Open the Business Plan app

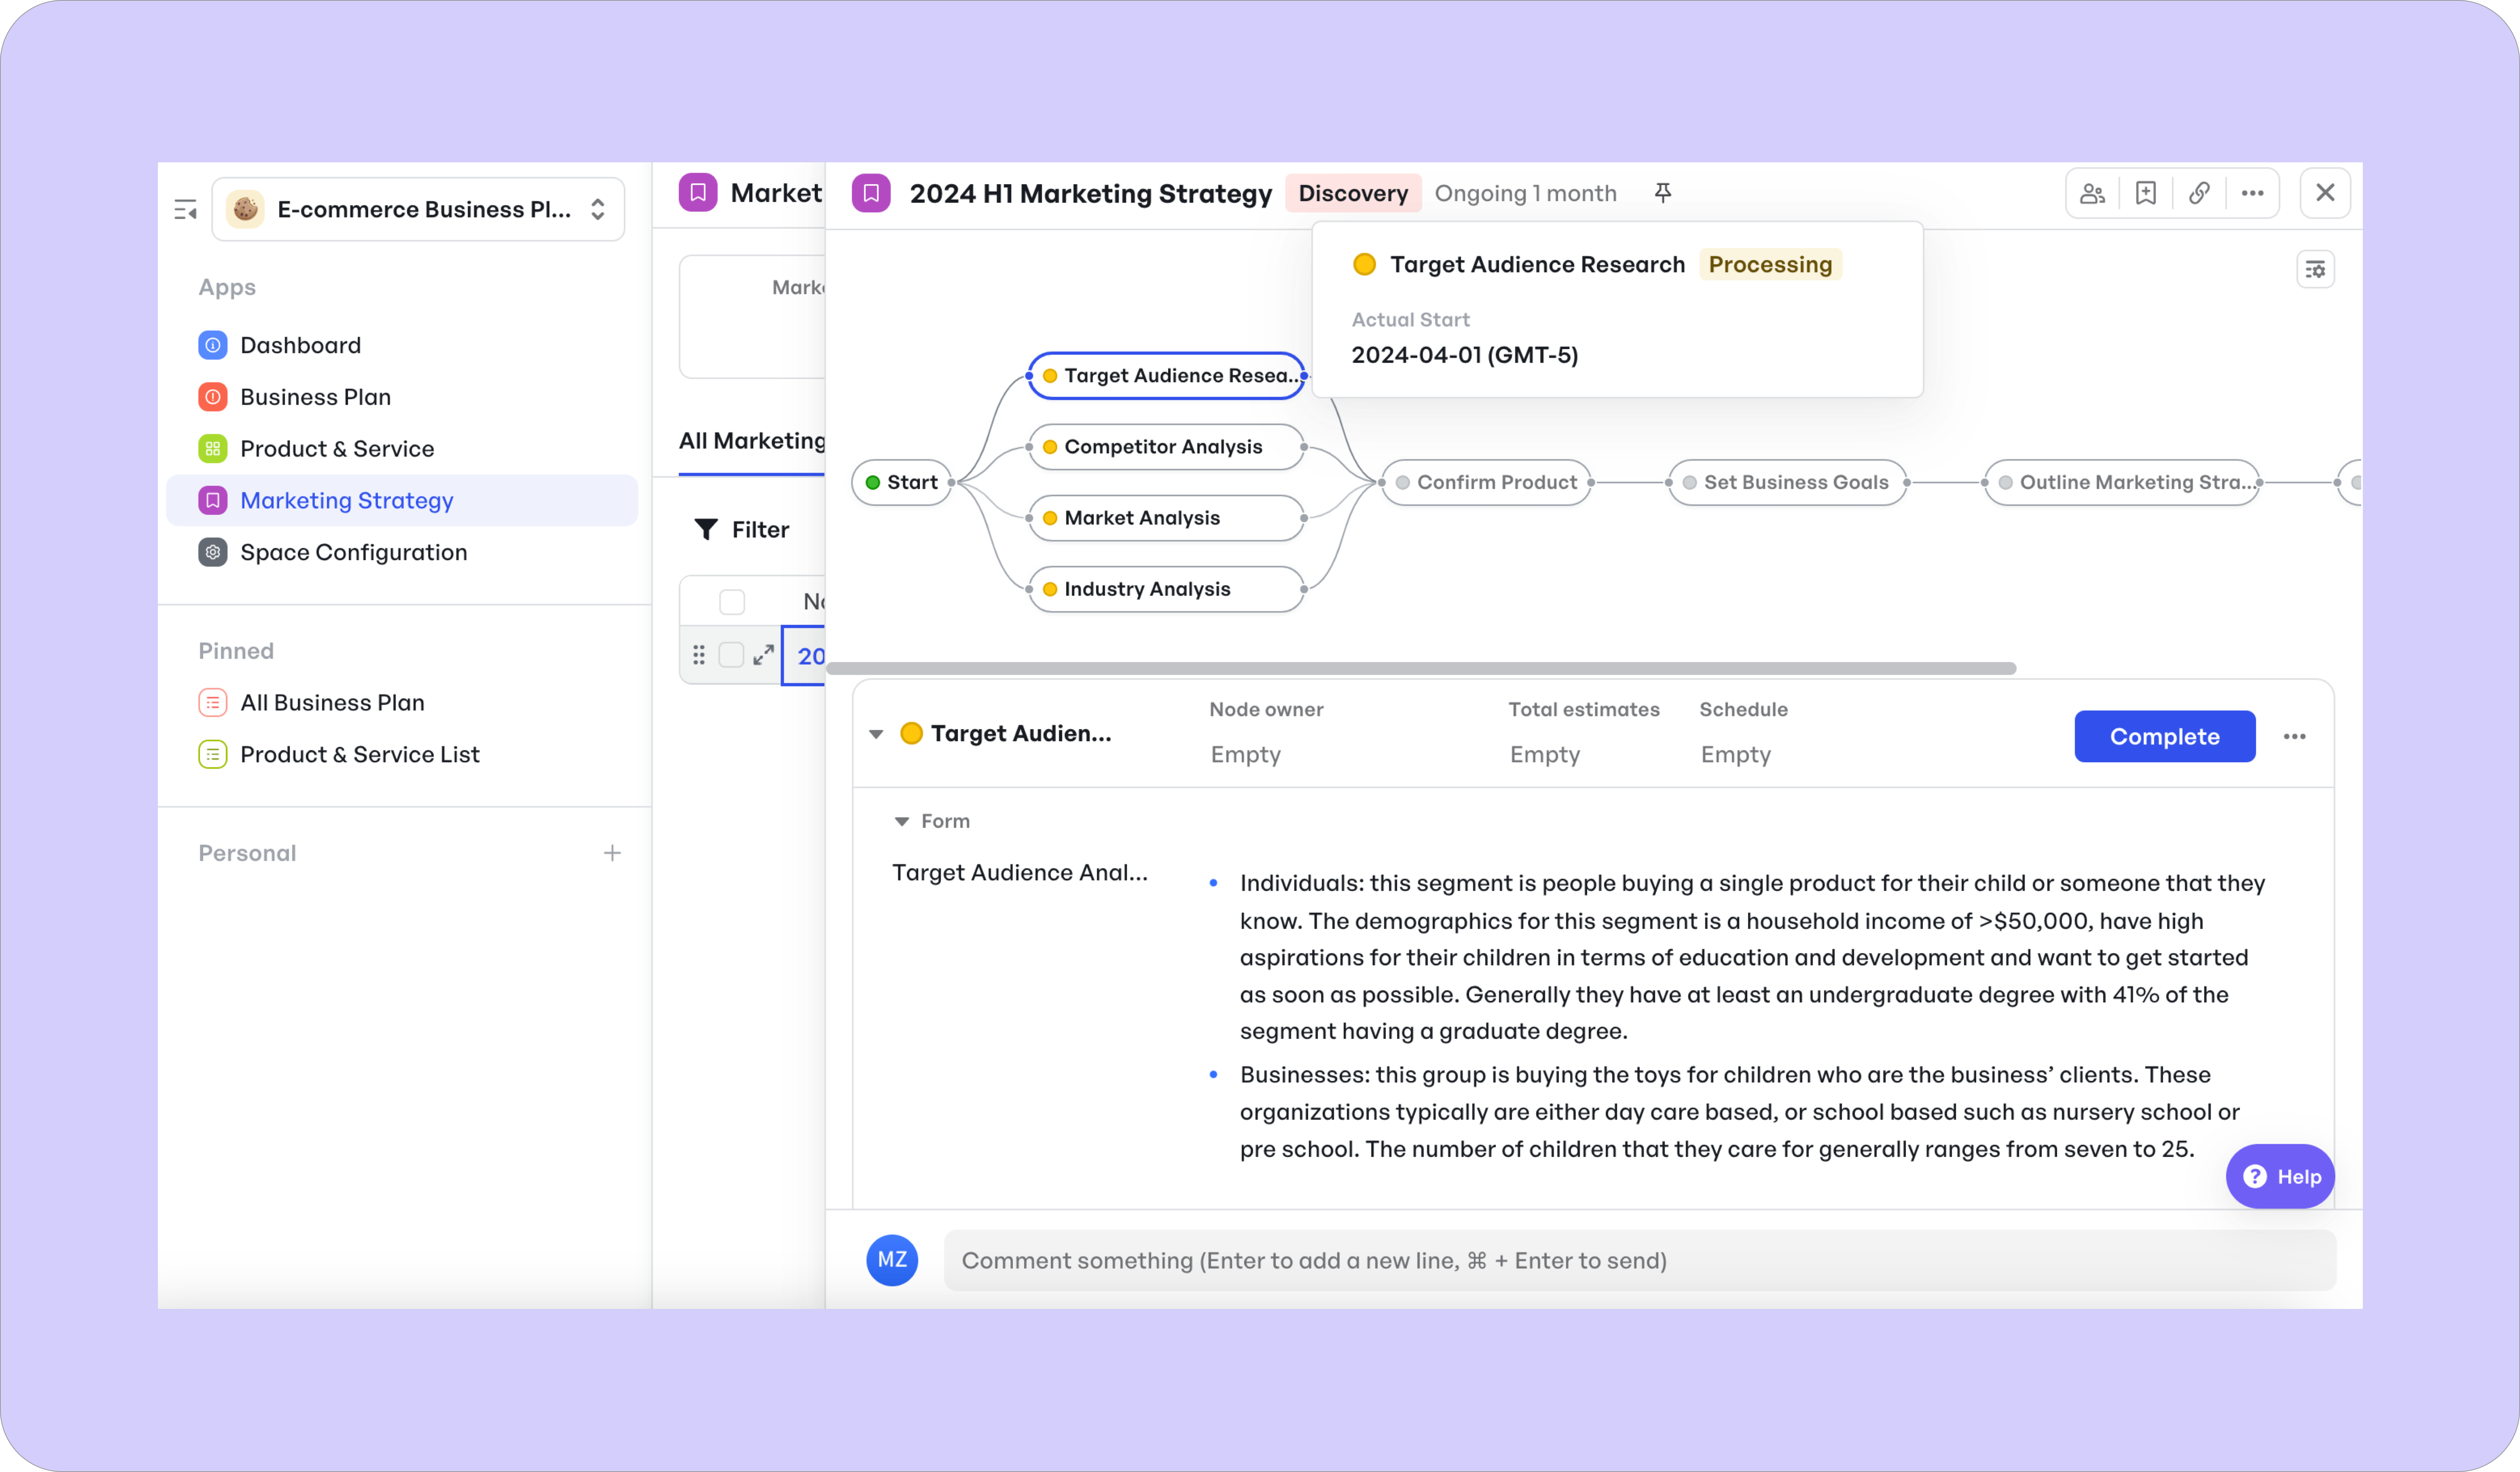coord(316,397)
